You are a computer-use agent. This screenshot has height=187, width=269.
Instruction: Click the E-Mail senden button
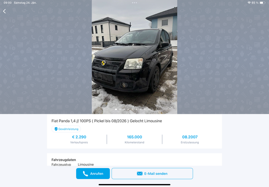coord(152,174)
